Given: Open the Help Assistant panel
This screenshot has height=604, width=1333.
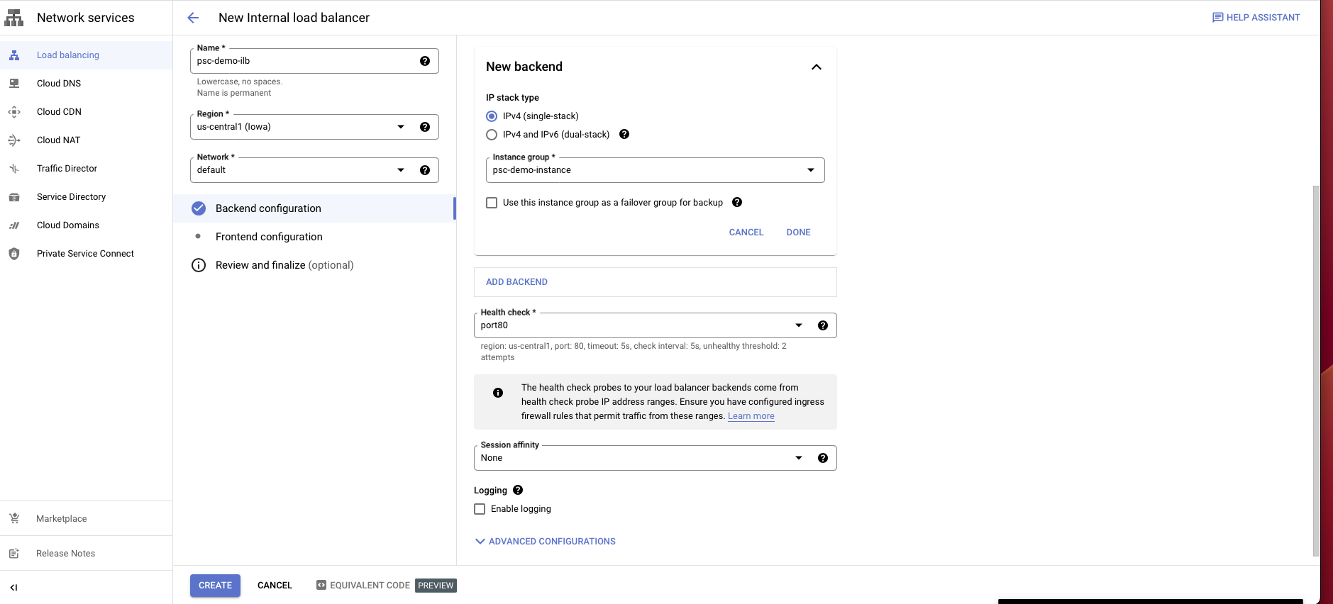Looking at the screenshot, I should [x=1256, y=18].
